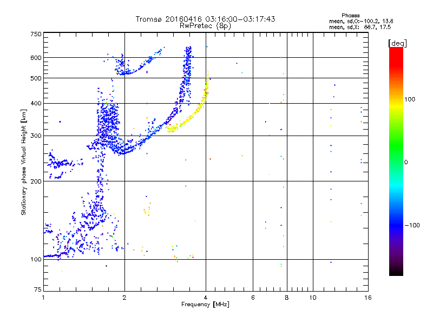This screenshot has height=324, width=433.
Task: Click the '600' height axis label
Action: 36,58
